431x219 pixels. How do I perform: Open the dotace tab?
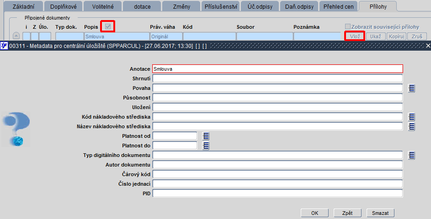click(142, 6)
